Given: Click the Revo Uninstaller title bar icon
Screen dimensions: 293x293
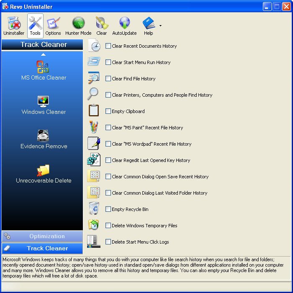Looking at the screenshot, I should pos(5,6).
